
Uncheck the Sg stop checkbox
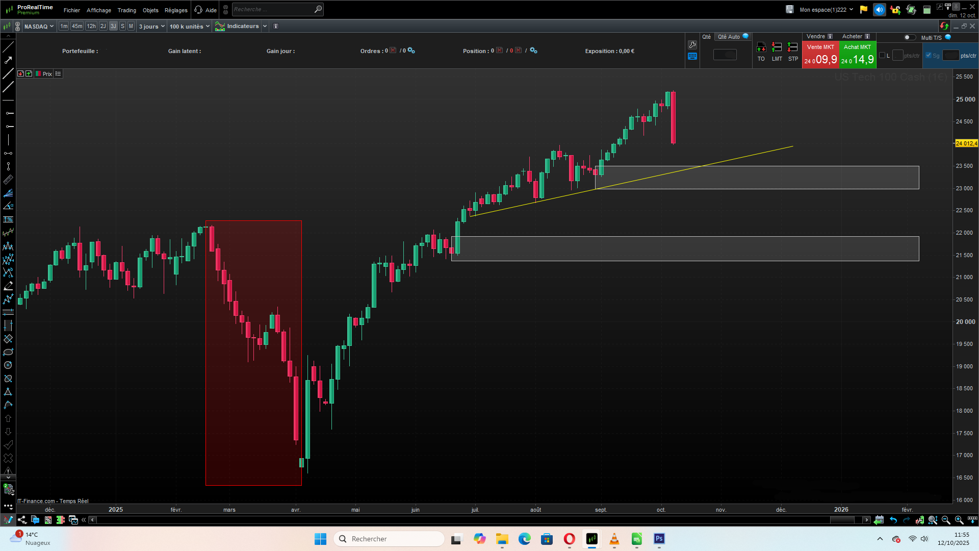(929, 56)
